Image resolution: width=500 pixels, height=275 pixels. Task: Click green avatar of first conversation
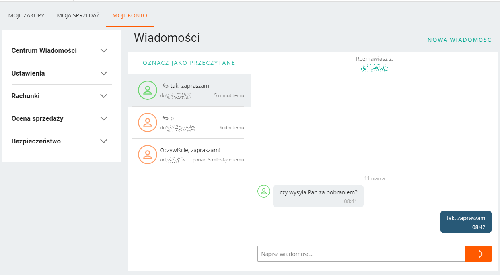click(x=148, y=90)
